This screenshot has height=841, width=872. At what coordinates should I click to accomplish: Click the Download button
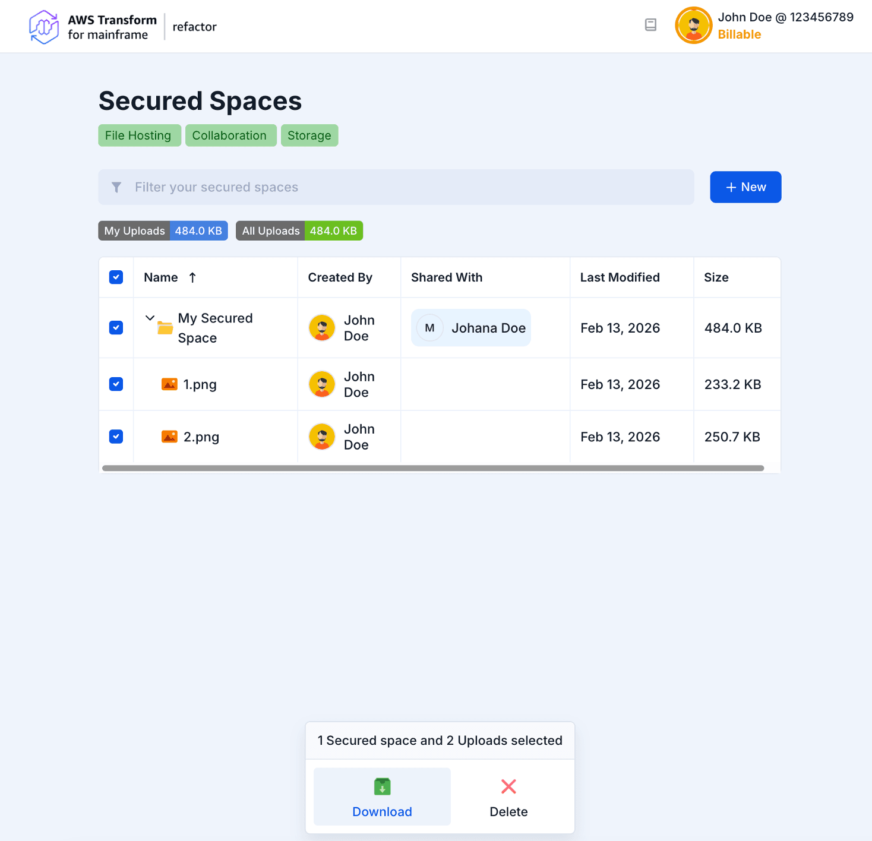pos(382,796)
